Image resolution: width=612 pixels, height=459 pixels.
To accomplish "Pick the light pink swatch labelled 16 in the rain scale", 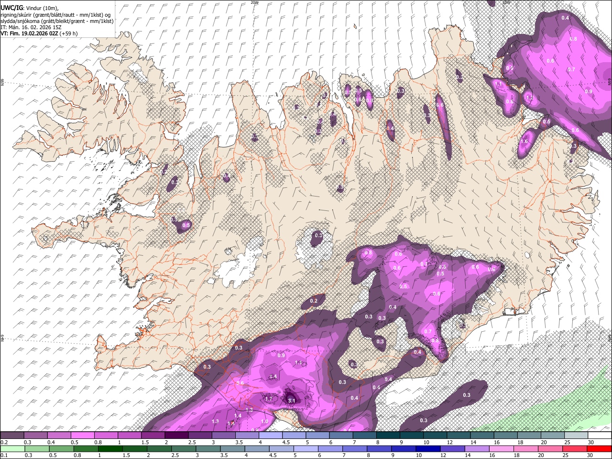I will 502,448.
